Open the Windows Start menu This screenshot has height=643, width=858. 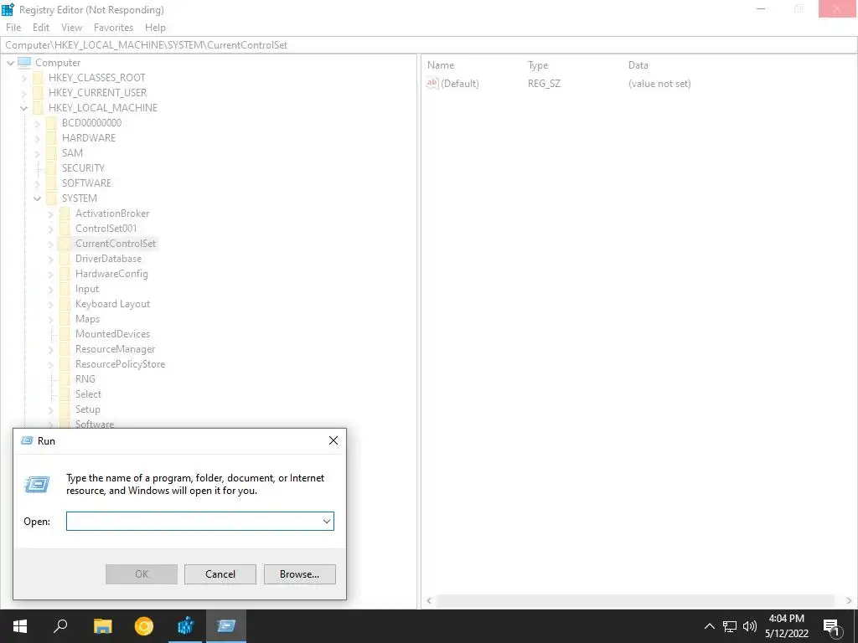pyautogui.click(x=20, y=626)
